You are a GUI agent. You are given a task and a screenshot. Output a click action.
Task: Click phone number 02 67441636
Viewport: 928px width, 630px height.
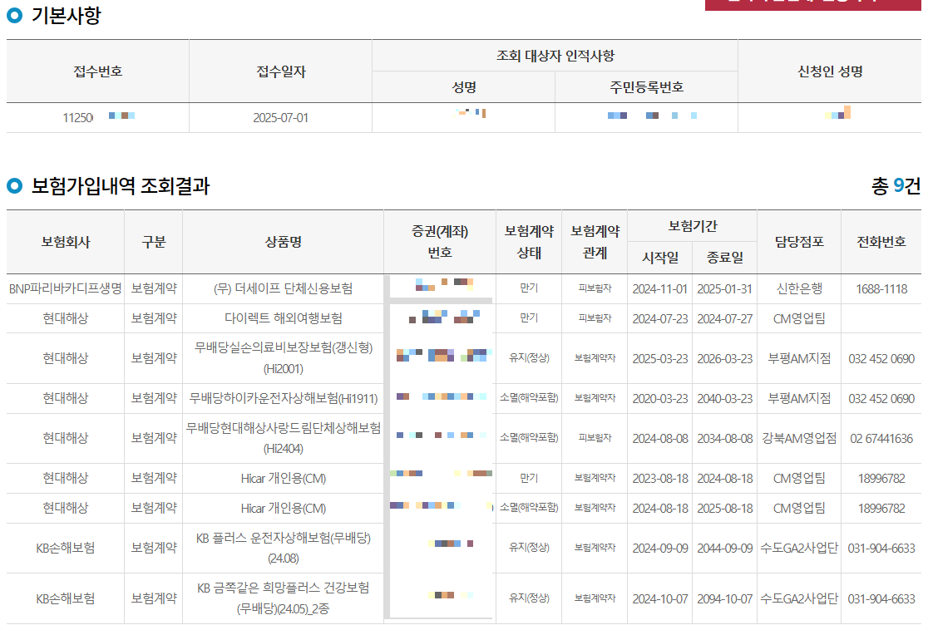click(881, 438)
